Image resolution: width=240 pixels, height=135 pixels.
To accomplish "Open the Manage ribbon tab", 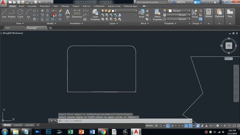I will [65, 6].
